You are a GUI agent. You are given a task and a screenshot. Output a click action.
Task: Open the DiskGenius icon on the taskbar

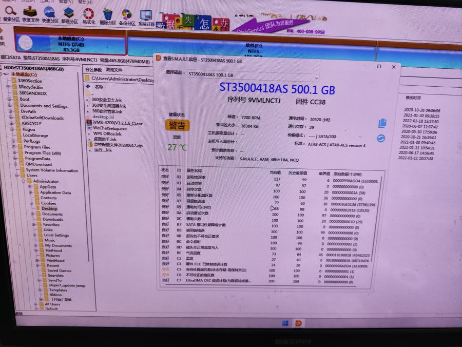[x=298, y=323]
